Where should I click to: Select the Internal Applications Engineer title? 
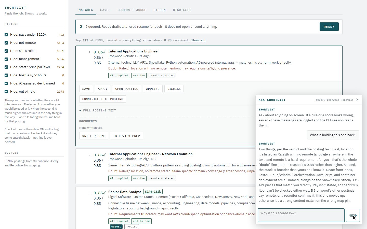(x=134, y=51)
